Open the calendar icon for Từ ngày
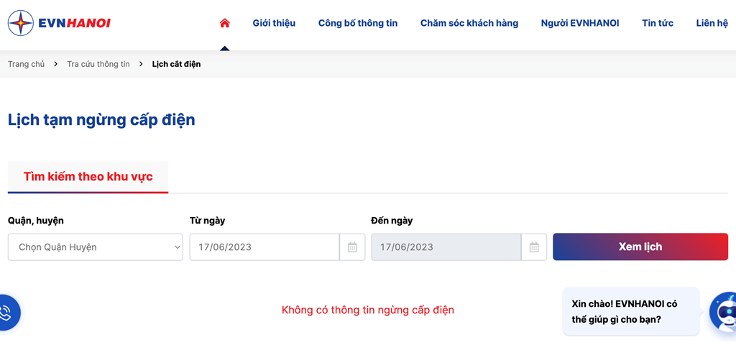This screenshot has height=345, width=736. tap(352, 247)
